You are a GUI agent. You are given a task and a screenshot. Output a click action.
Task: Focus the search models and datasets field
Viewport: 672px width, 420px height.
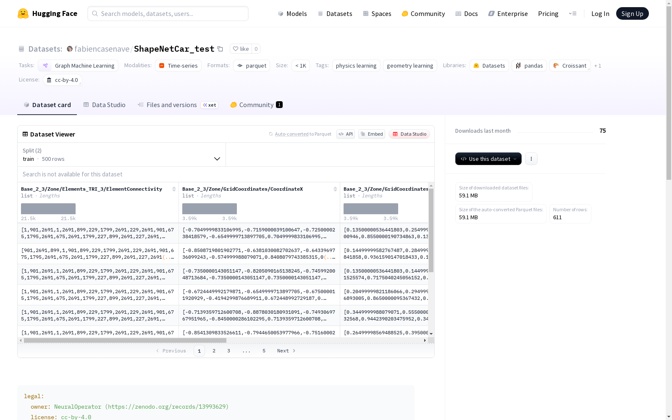pos(168,13)
